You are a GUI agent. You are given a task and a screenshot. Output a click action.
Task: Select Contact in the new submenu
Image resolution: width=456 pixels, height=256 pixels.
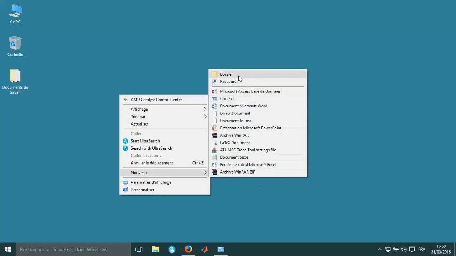258,98
